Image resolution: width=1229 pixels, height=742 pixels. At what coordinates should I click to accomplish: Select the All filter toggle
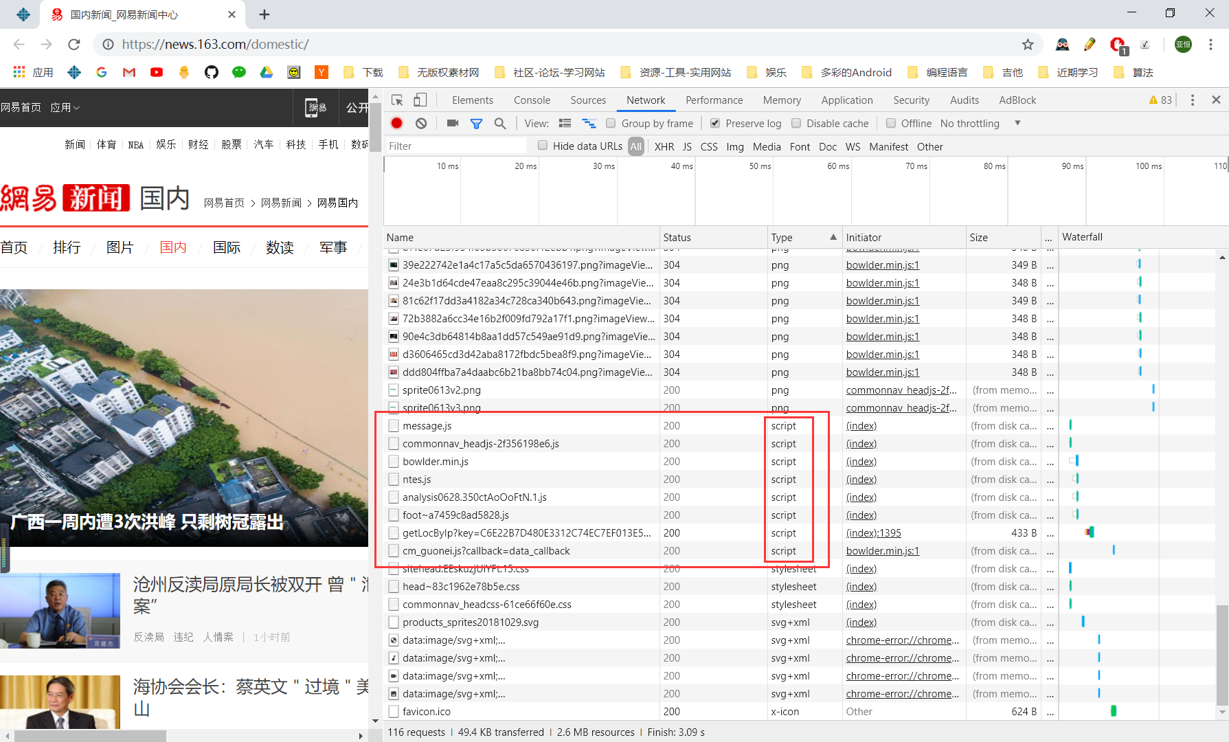tap(636, 146)
